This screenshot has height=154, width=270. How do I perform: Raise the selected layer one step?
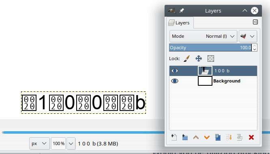pos(196,137)
